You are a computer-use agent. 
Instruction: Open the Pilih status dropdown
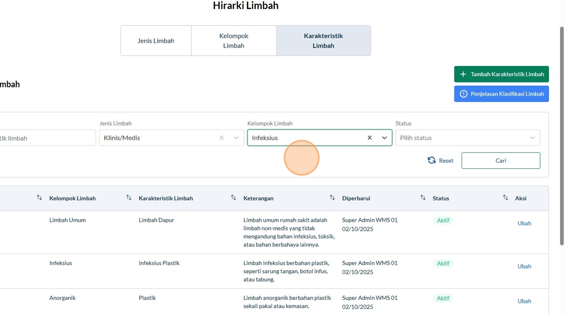click(x=467, y=138)
